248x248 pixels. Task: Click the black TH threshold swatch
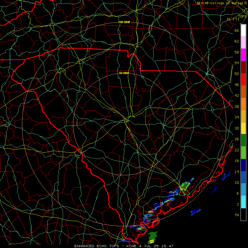click(243, 214)
